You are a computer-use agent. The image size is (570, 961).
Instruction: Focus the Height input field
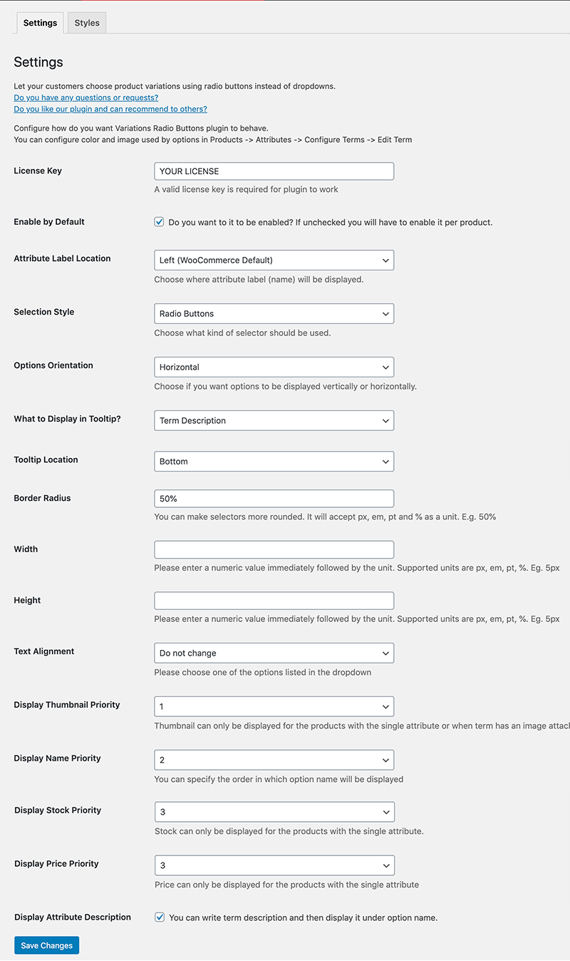coord(274,601)
